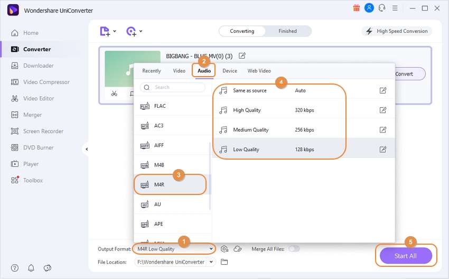Open the DVD Burner tool
The height and width of the screenshot is (279, 449).
click(x=32, y=147)
